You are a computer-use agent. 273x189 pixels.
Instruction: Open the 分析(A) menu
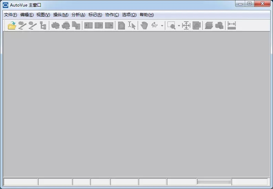click(78, 15)
